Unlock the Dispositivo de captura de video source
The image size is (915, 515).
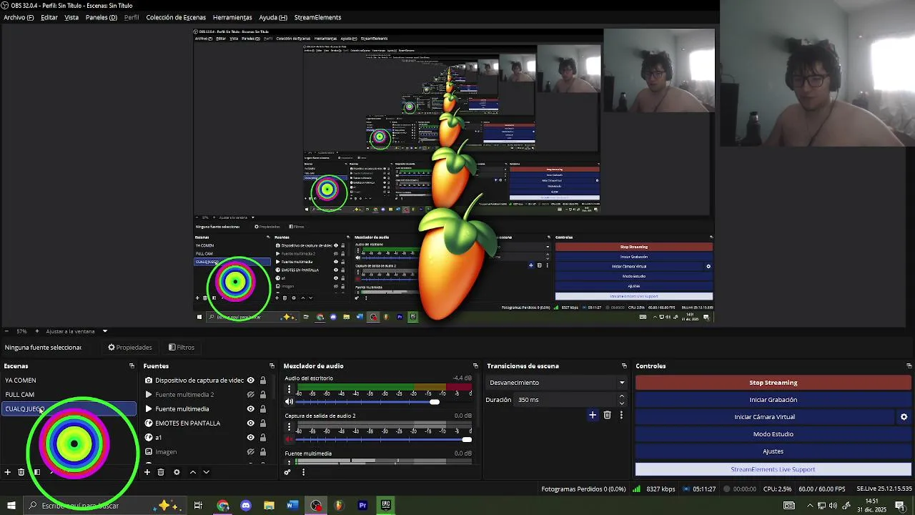pyautogui.click(x=263, y=381)
